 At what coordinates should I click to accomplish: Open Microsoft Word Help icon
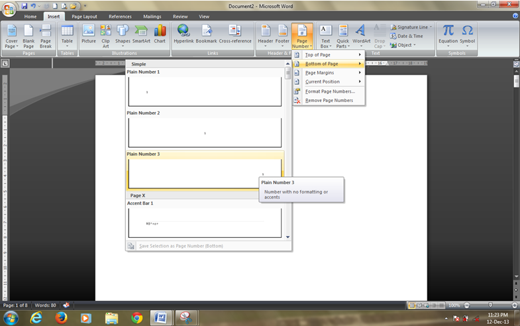click(515, 16)
